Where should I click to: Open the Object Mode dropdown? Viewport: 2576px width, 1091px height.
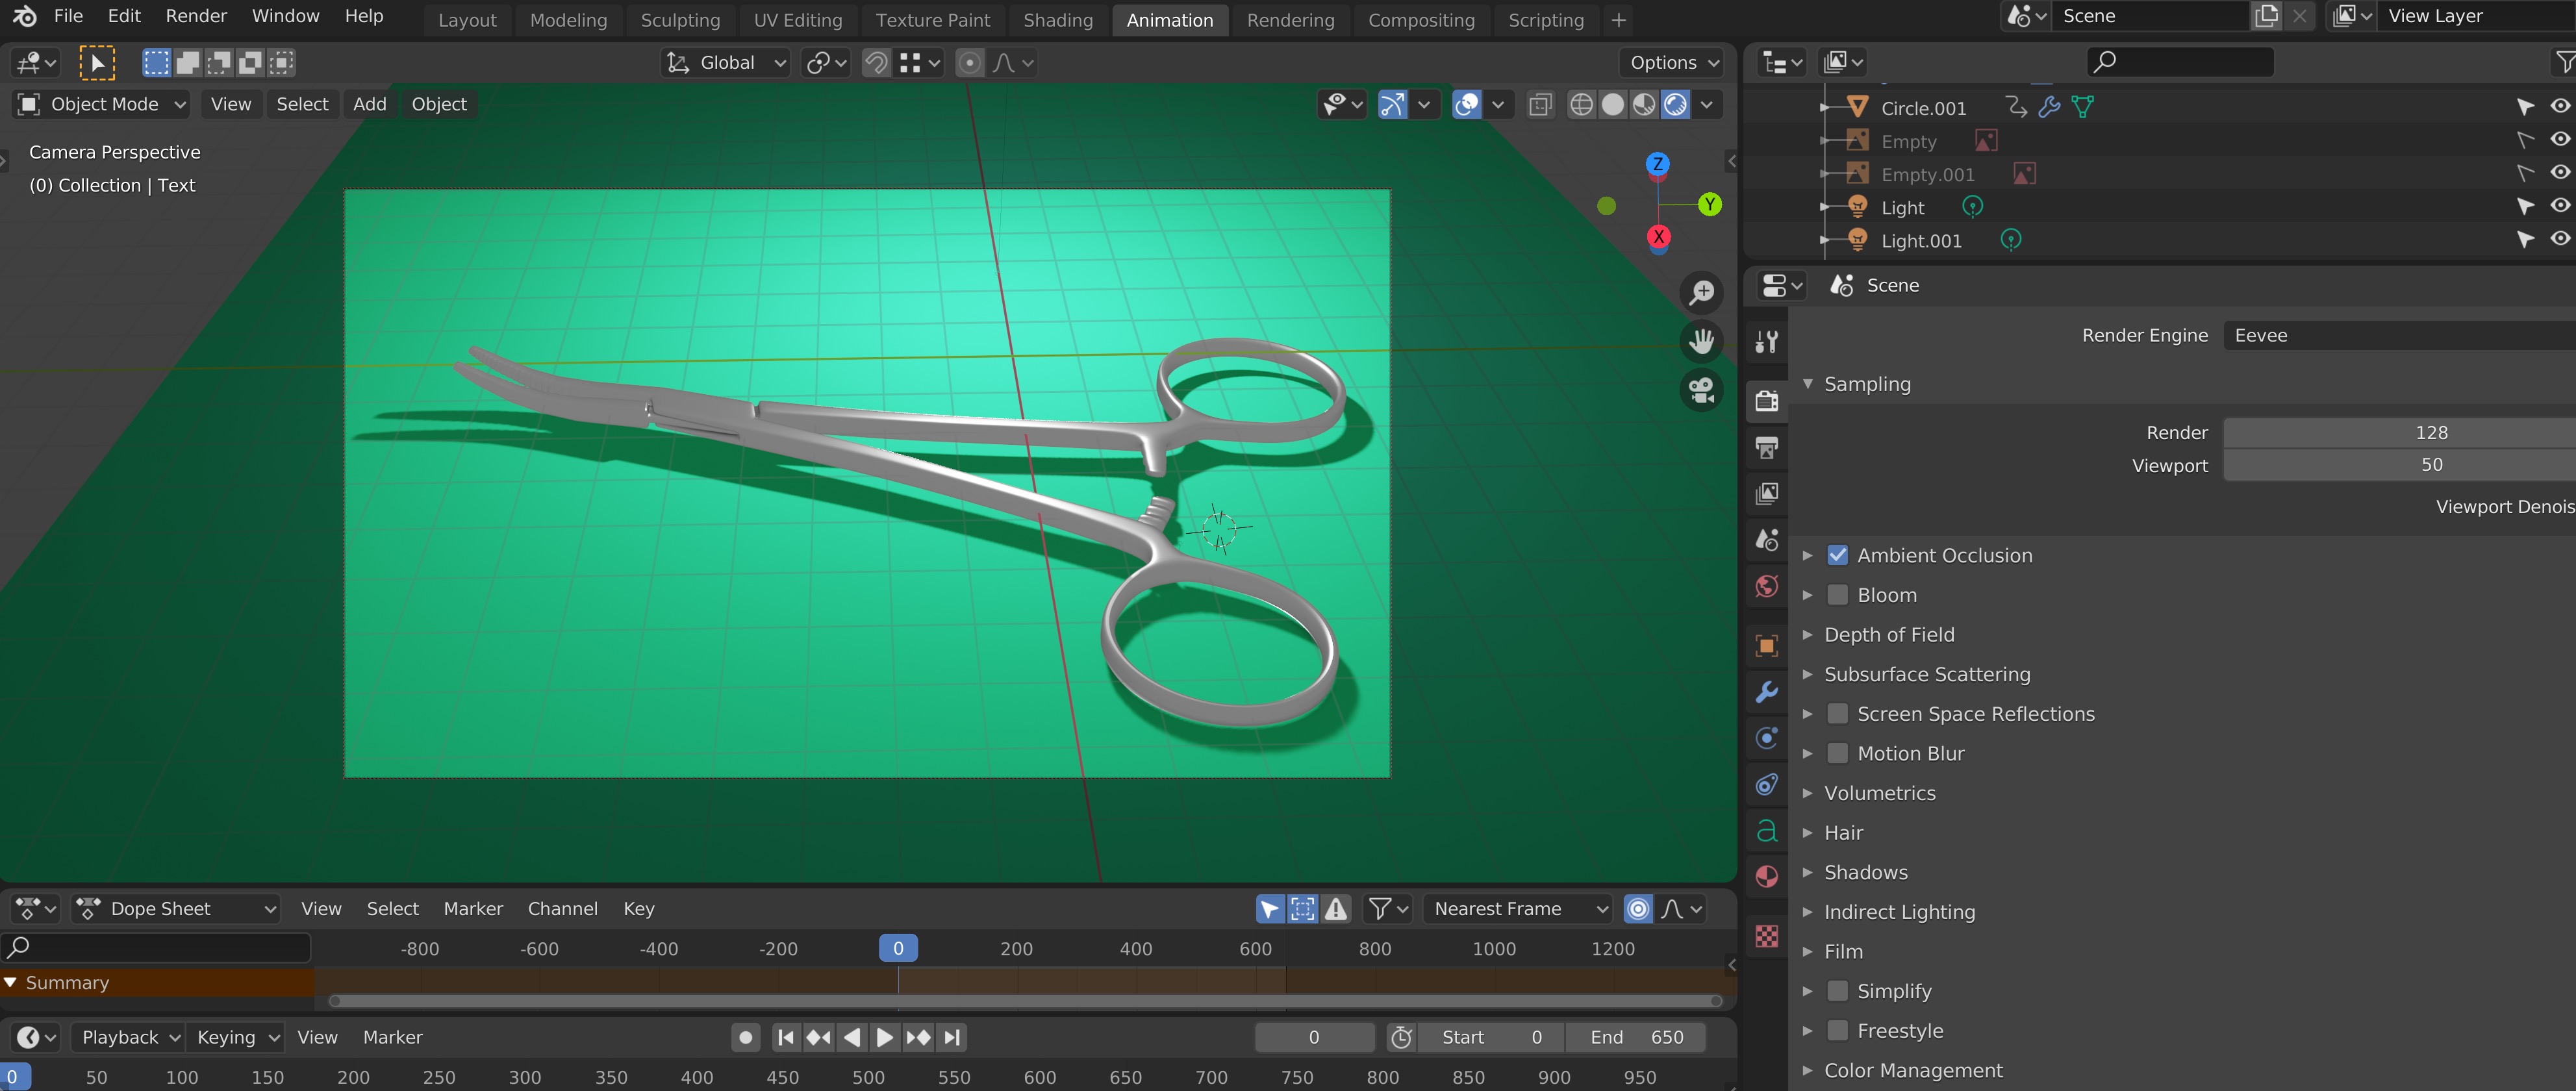[x=103, y=104]
